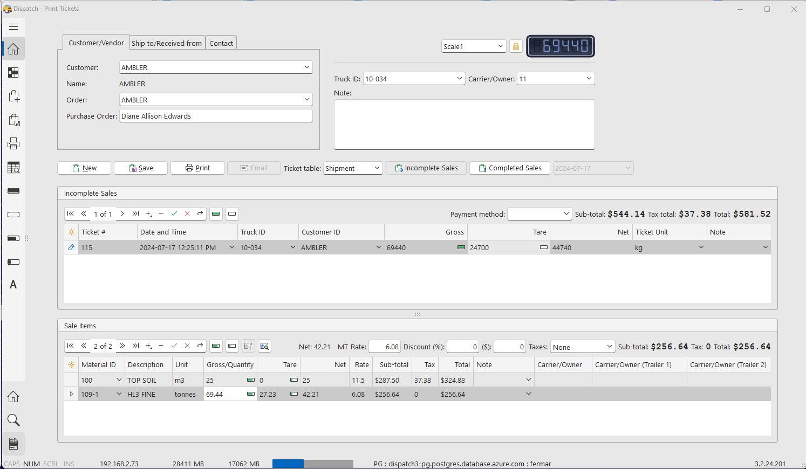806x469 pixels.
Task: Click the Save button
Action: coord(141,168)
